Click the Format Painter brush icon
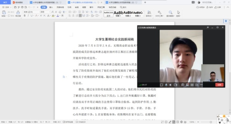The width and height of the screenshot is (231, 124). point(18,12)
